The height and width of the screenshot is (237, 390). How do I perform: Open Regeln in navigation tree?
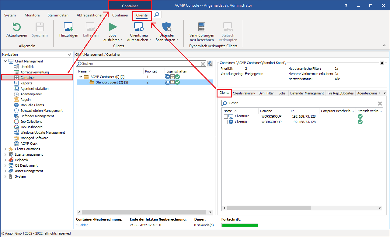tap(26, 100)
